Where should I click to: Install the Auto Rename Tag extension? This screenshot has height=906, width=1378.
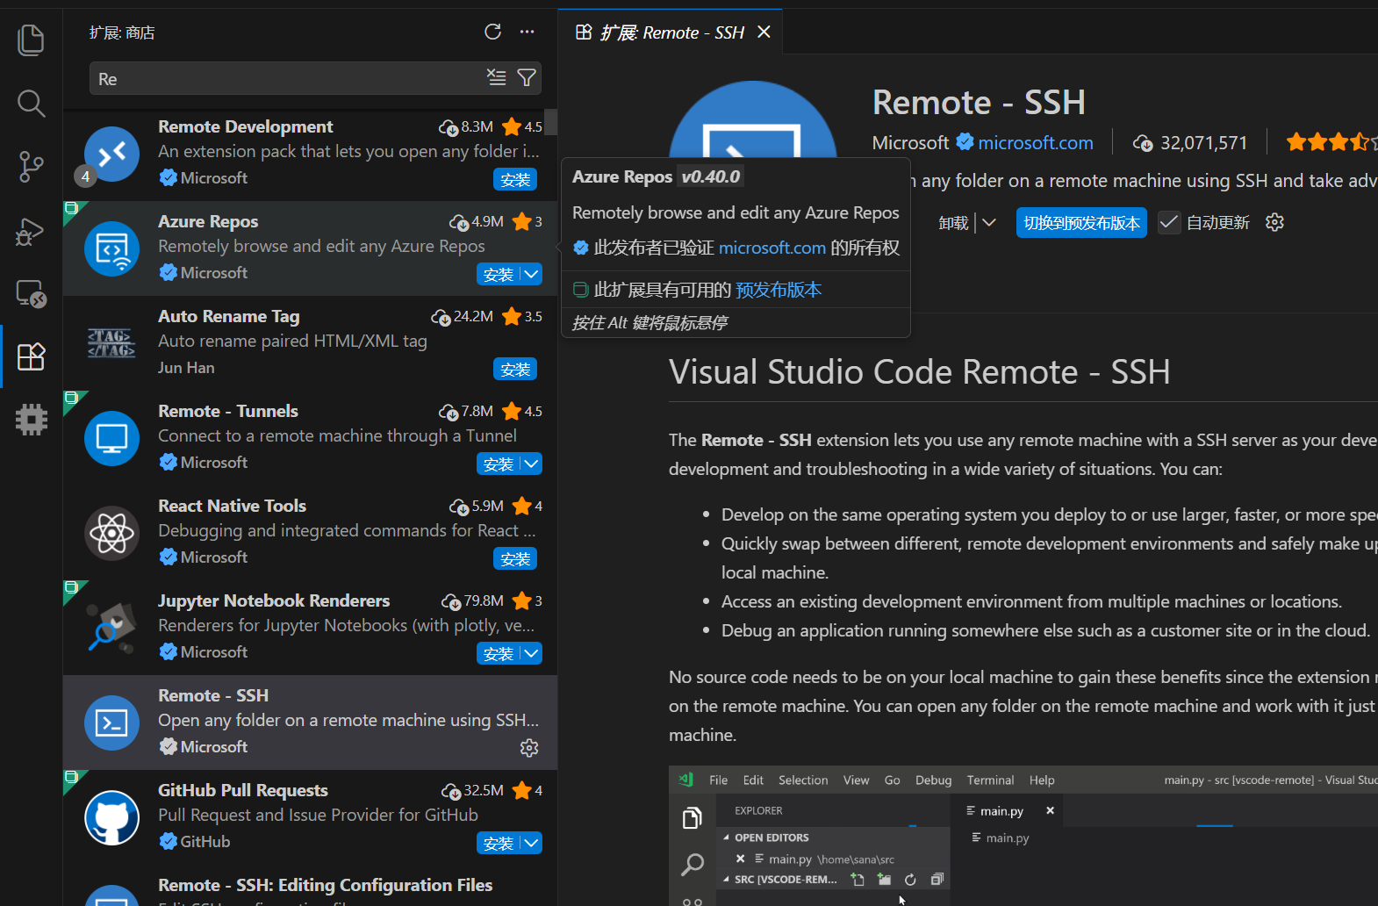pos(515,370)
